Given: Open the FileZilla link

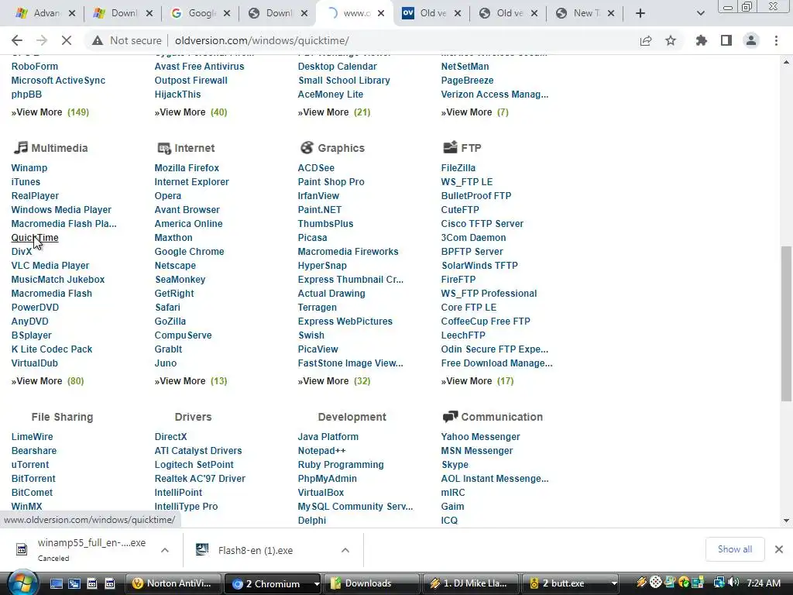Looking at the screenshot, I should click(458, 168).
